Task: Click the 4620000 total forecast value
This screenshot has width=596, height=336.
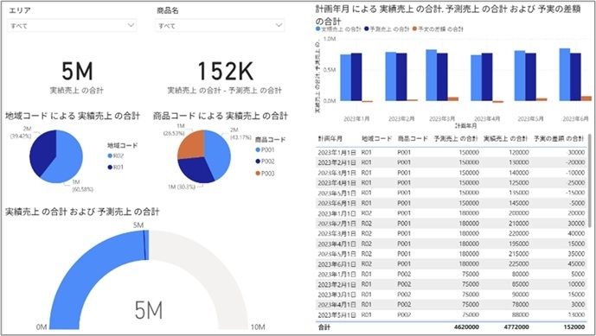Action: 466,326
